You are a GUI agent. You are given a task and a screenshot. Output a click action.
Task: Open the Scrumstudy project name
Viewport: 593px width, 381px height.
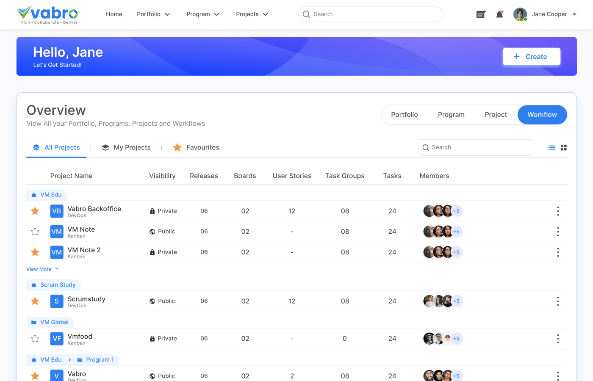(x=86, y=299)
